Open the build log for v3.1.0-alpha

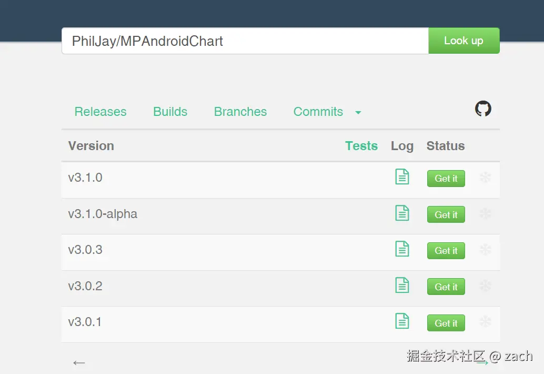(402, 213)
